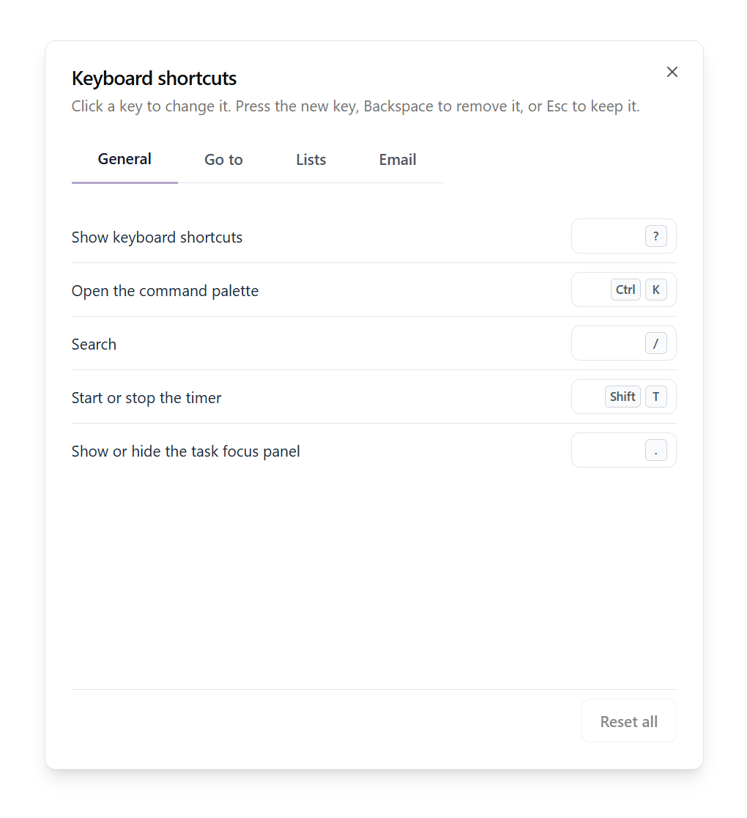Change the task focus panel shortcut key
Image resolution: width=747 pixels, height=818 pixels.
(624, 450)
